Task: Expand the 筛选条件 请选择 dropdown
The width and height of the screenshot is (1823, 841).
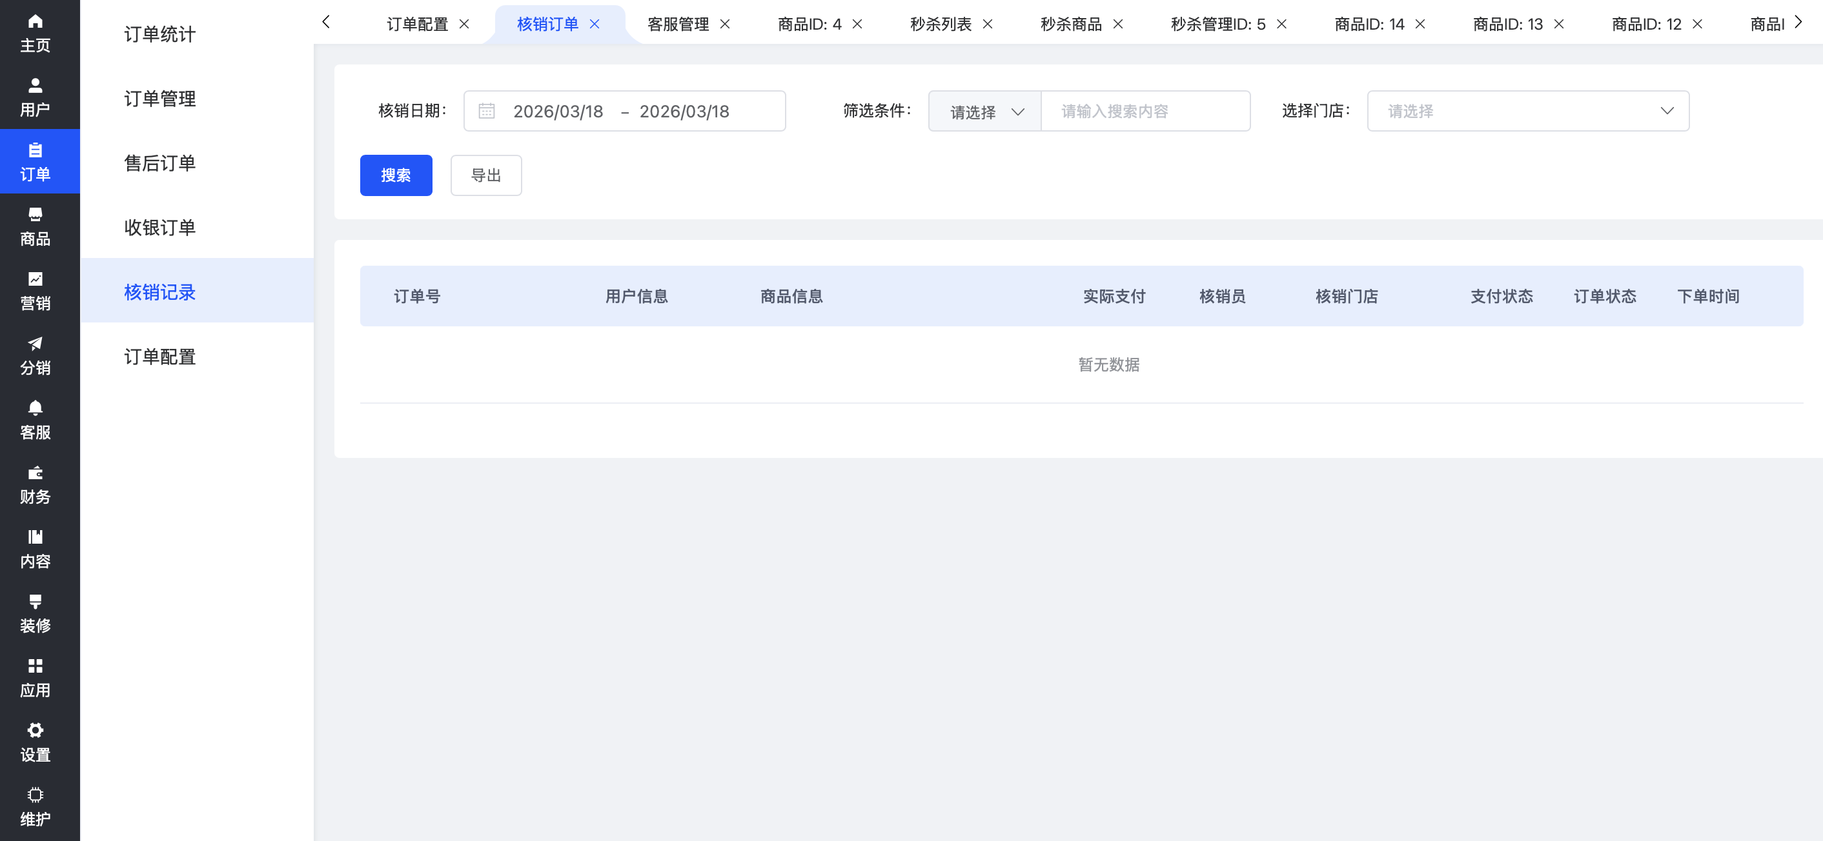Action: 984,111
